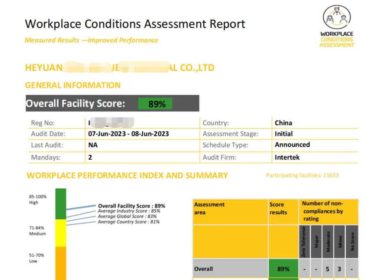
Task: Click the Workplace Conditions Assessment logo
Action: pos(337,27)
